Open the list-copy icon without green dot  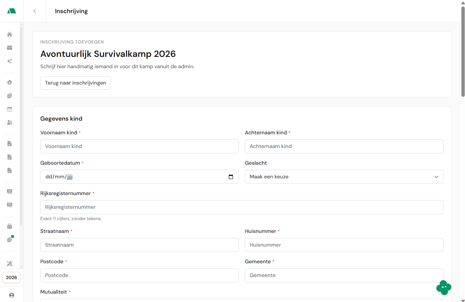[x=10, y=96]
